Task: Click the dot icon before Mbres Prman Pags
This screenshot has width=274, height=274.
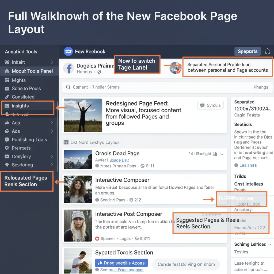Action: click(x=97, y=166)
